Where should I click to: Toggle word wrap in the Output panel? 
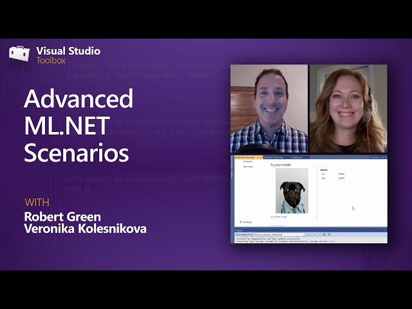coord(330,234)
